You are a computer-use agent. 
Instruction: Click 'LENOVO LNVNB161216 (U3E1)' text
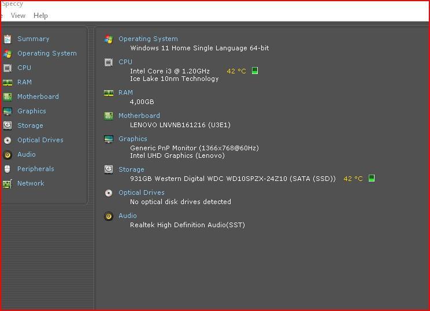(x=180, y=125)
